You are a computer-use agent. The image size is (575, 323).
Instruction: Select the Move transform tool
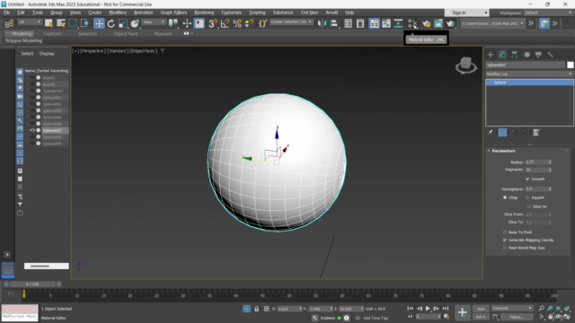(x=99, y=23)
